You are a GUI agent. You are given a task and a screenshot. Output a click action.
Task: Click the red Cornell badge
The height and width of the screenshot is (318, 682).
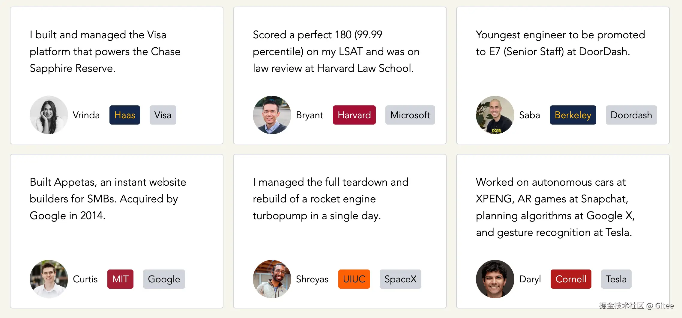tap(571, 279)
